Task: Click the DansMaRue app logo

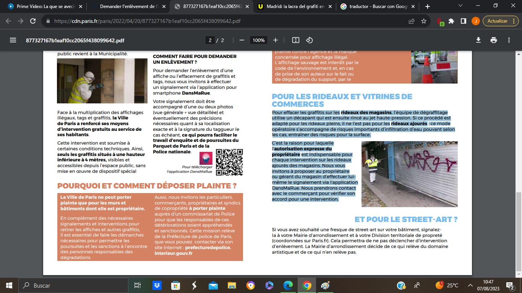Action: click(x=206, y=158)
